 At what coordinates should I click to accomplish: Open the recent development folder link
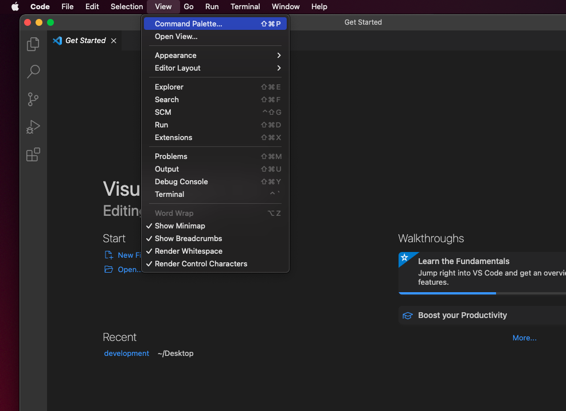pos(126,354)
